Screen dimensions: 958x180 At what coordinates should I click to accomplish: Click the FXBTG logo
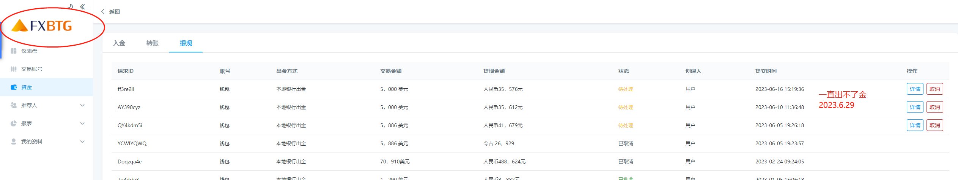click(x=42, y=26)
